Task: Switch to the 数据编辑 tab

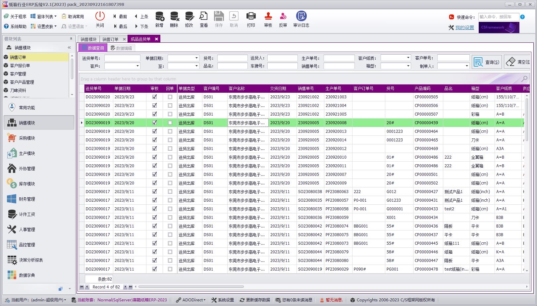Action: point(121,48)
